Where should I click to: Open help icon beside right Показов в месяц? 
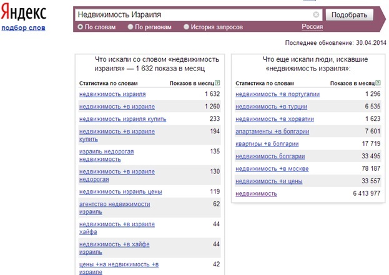[378, 83]
